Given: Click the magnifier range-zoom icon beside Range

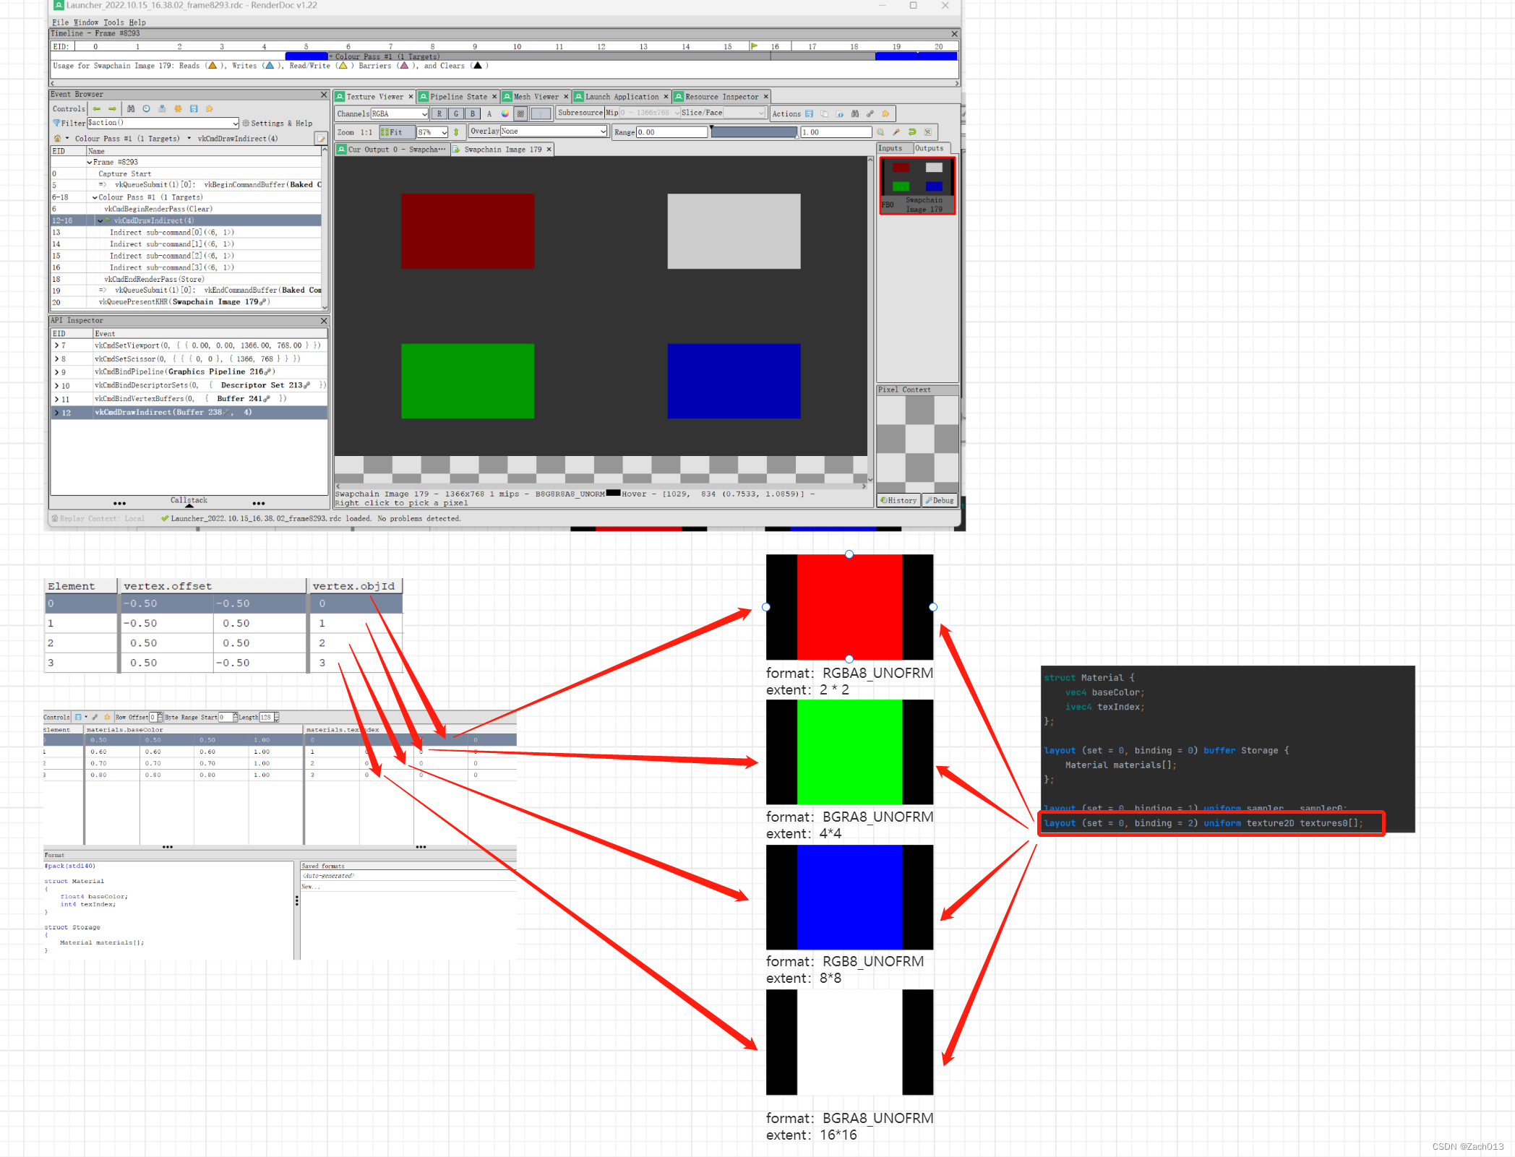Looking at the screenshot, I should click(880, 132).
